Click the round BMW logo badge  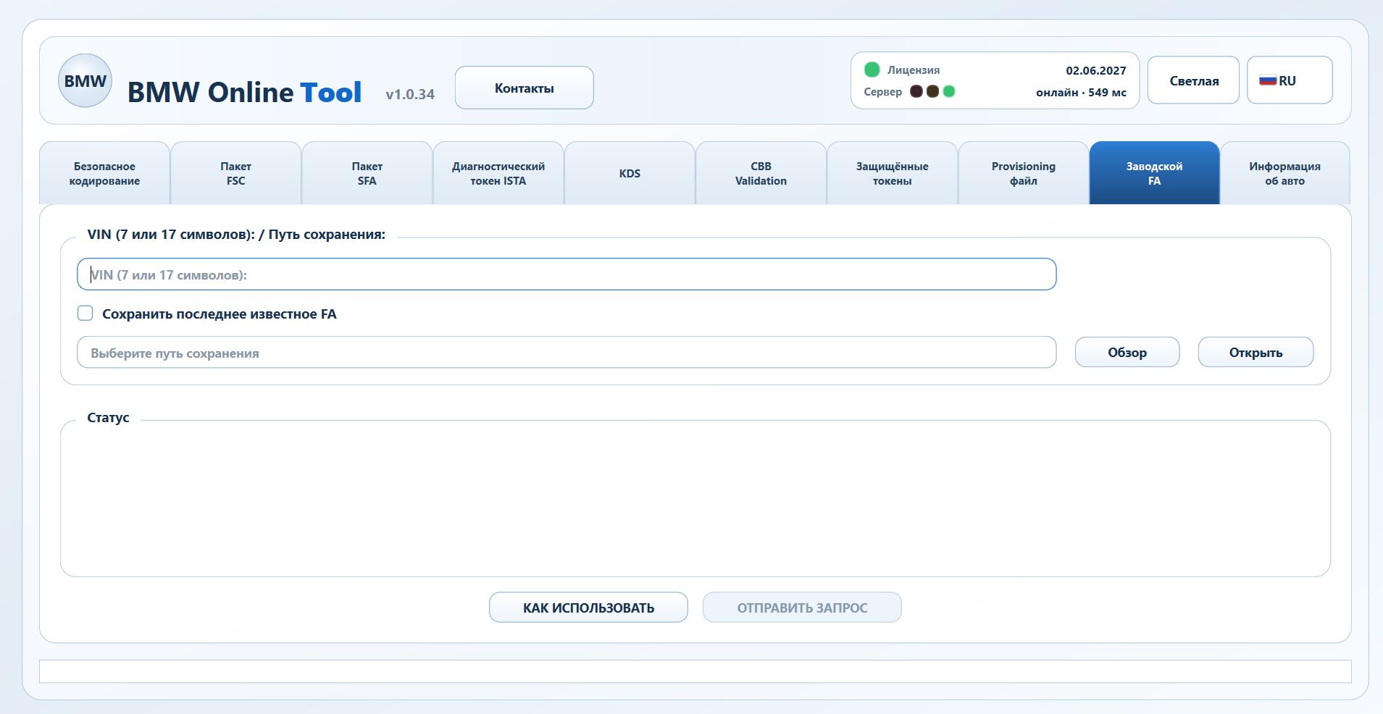coord(85,81)
